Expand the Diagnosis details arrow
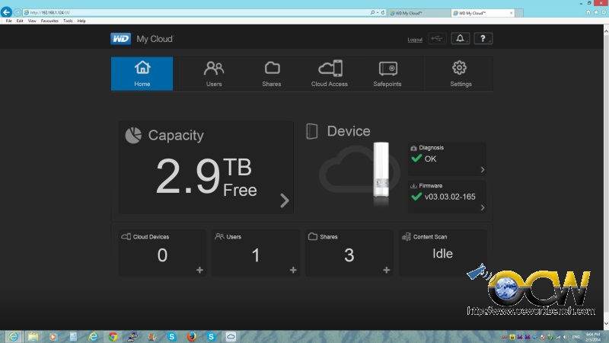The width and height of the screenshot is (609, 343). point(483,169)
